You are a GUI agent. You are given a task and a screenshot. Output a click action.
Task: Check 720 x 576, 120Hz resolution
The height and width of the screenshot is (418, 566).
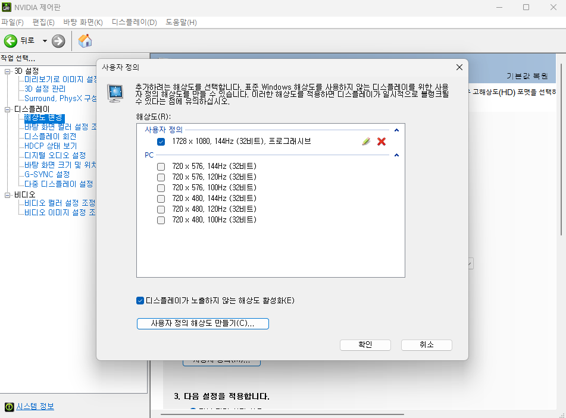(x=161, y=177)
